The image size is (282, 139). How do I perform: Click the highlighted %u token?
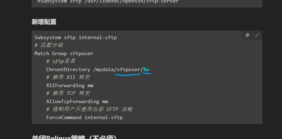(146, 70)
